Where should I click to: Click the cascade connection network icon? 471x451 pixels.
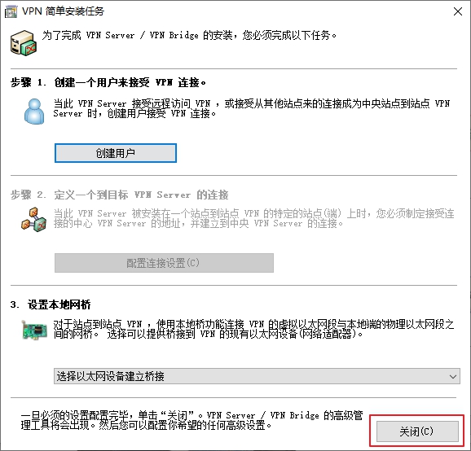click(34, 219)
